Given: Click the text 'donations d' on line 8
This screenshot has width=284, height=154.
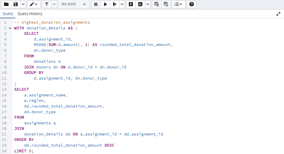Looking at the screenshot, I should (x=47, y=62).
